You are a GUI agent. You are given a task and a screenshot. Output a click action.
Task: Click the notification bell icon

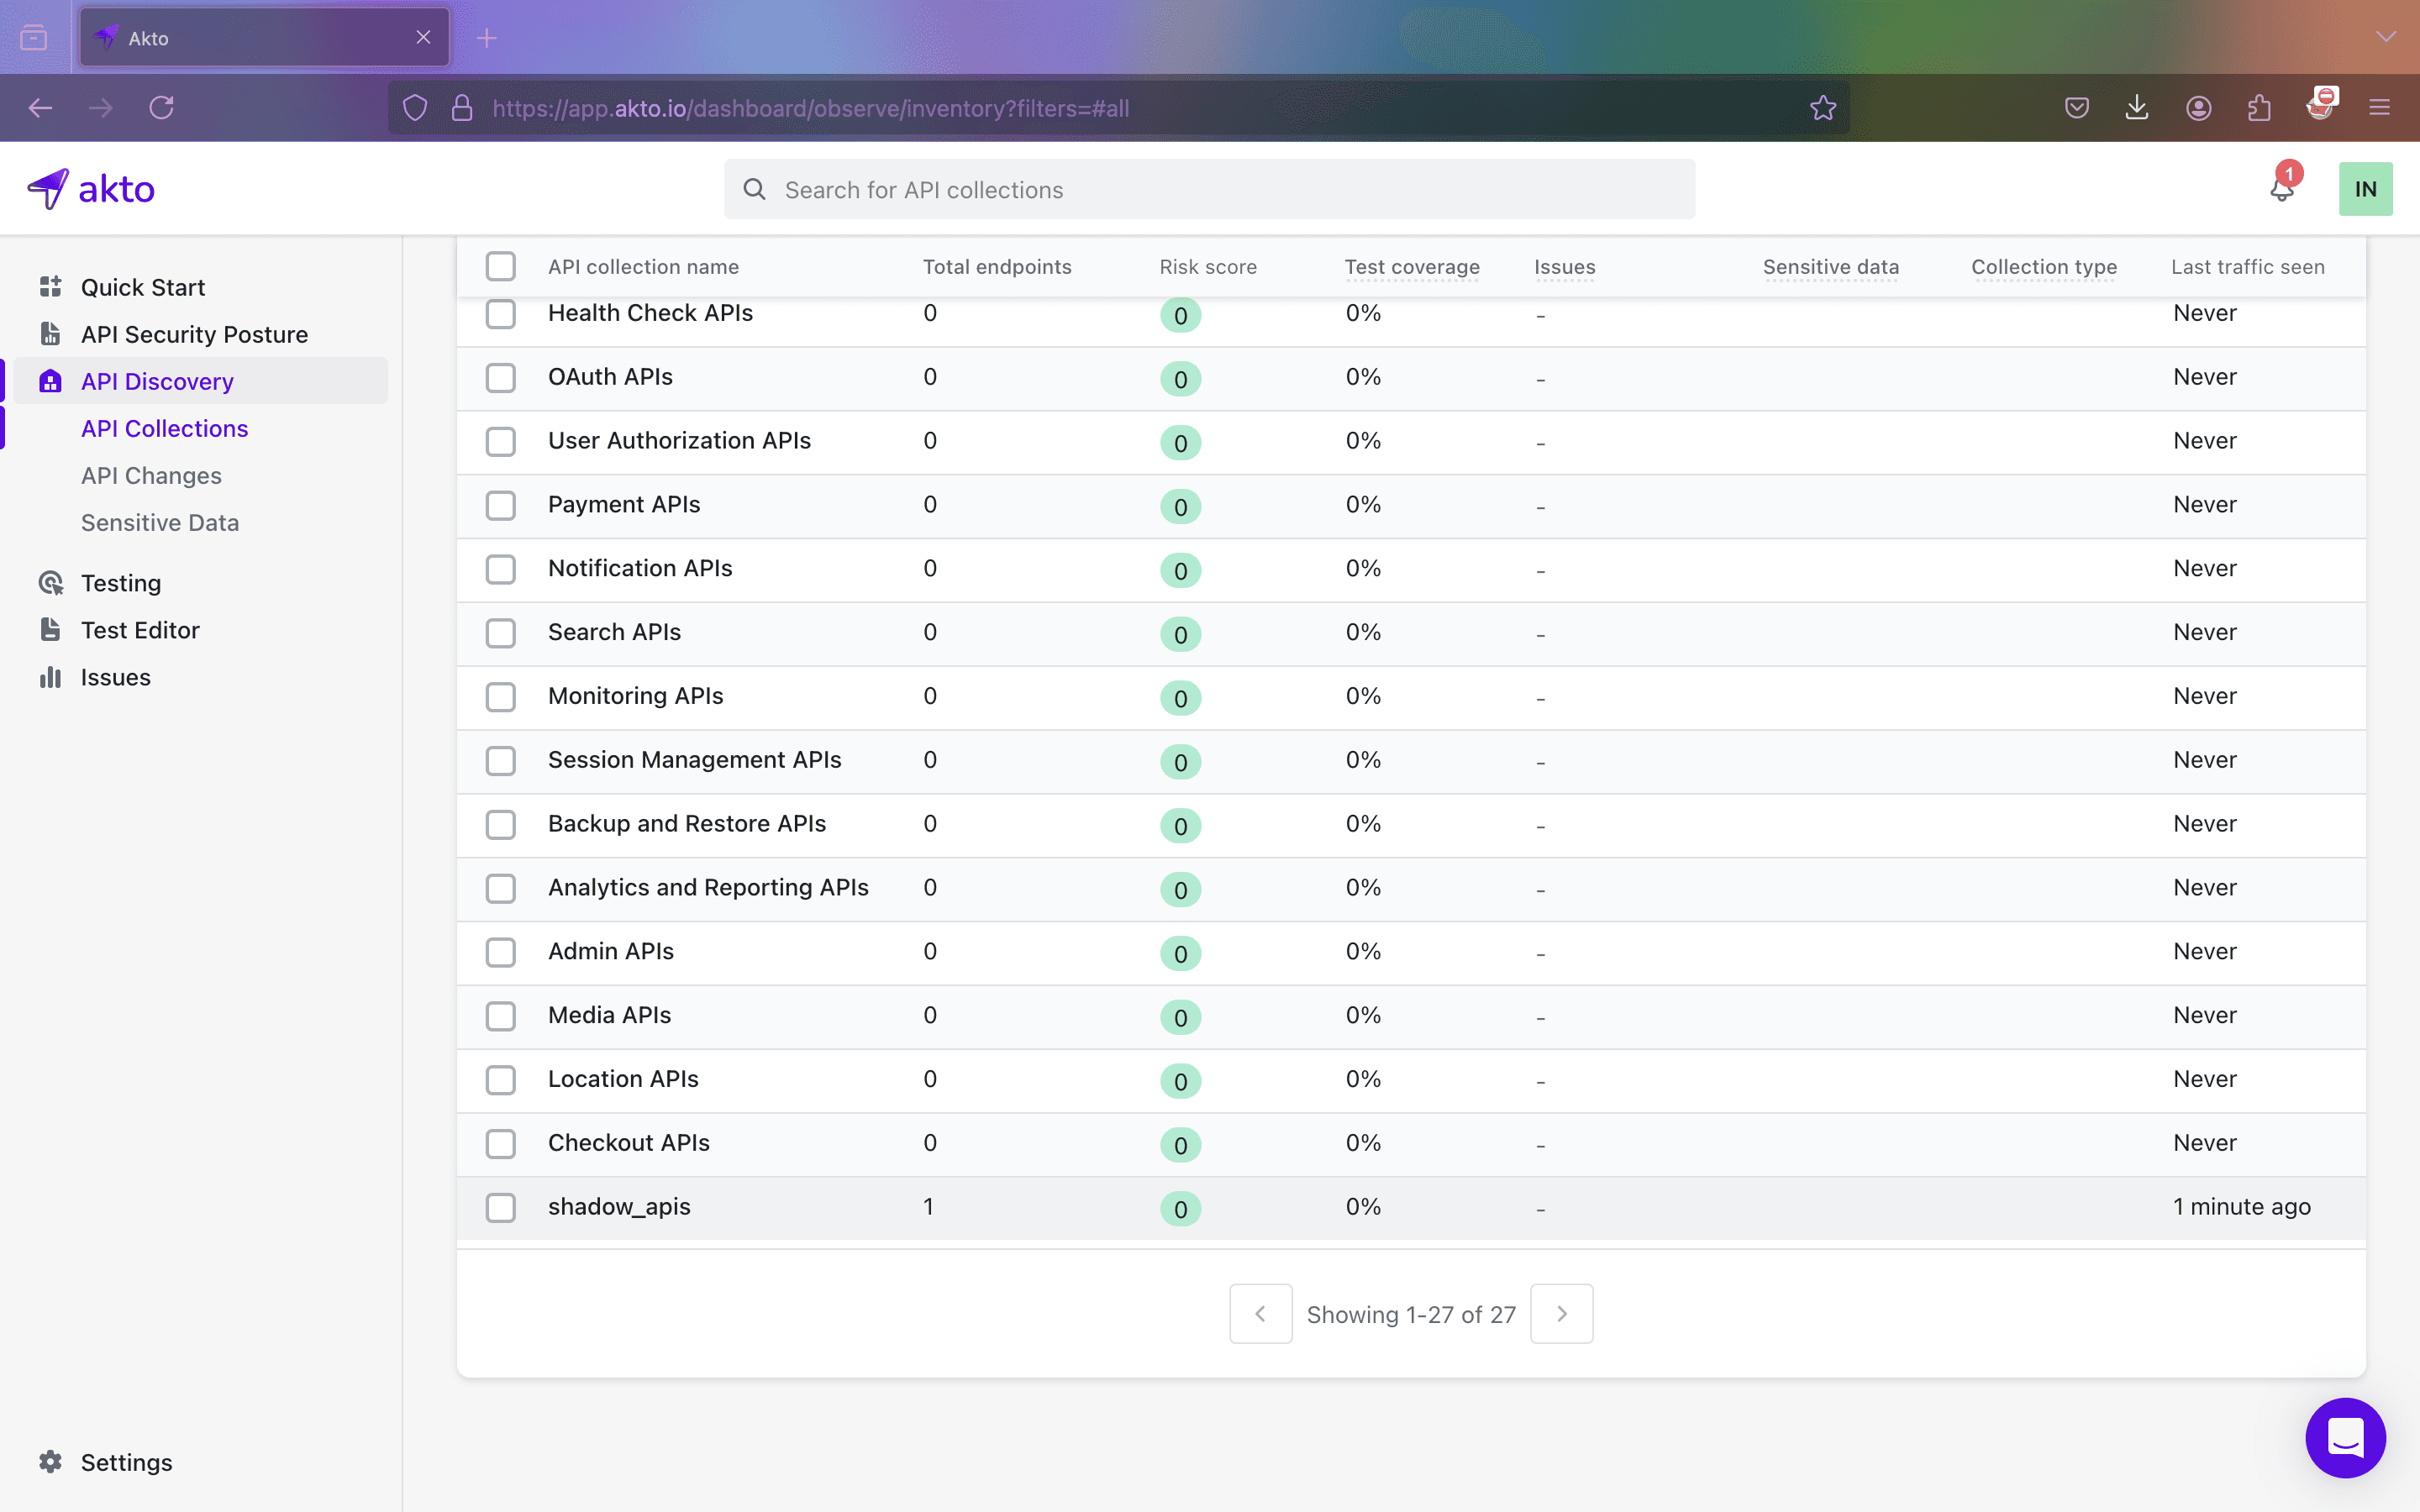(2281, 188)
